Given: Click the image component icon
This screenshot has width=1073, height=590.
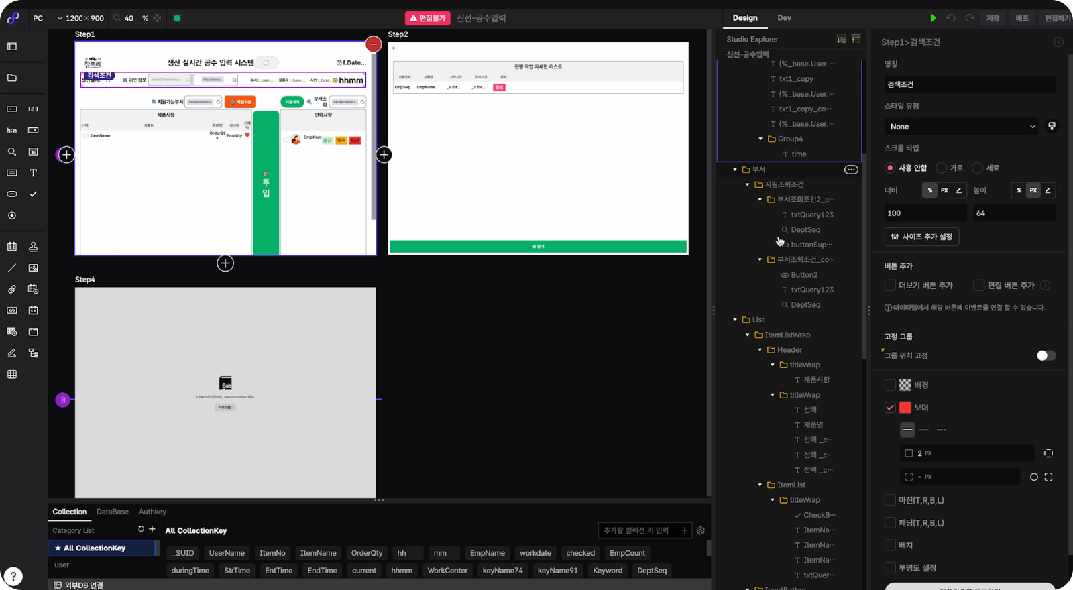Looking at the screenshot, I should pyautogui.click(x=33, y=268).
